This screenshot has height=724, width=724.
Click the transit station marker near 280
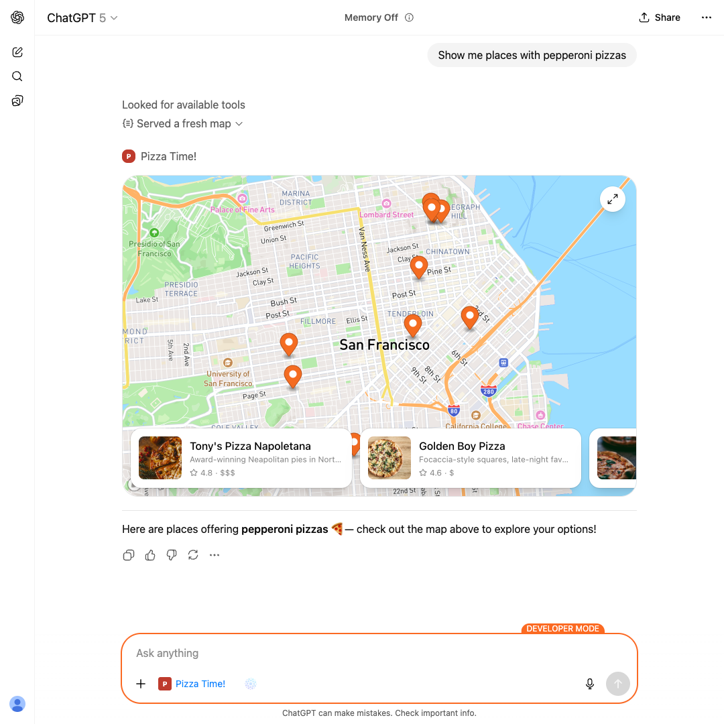click(503, 363)
